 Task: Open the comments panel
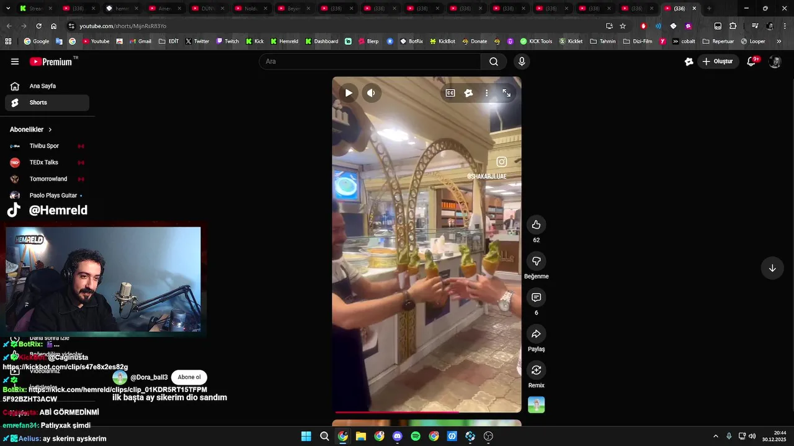pyautogui.click(x=537, y=298)
